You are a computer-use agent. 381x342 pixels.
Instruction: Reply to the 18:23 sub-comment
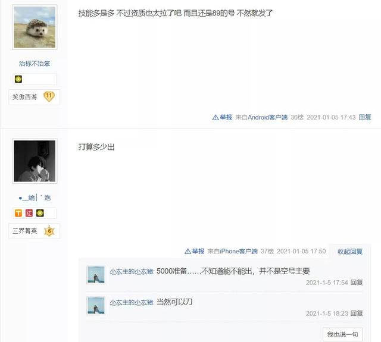[357, 313]
